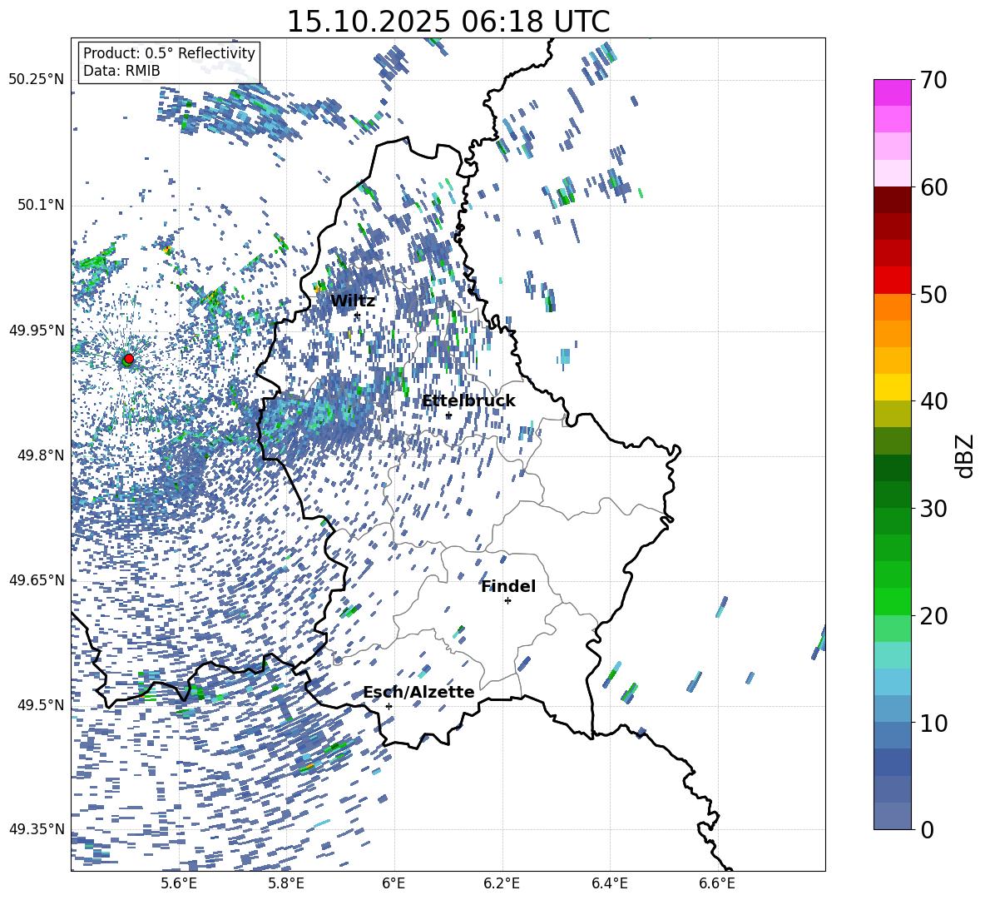The image size is (985, 900).
Task: Click the Esch/Alzette city label
Action: pyautogui.click(x=418, y=692)
